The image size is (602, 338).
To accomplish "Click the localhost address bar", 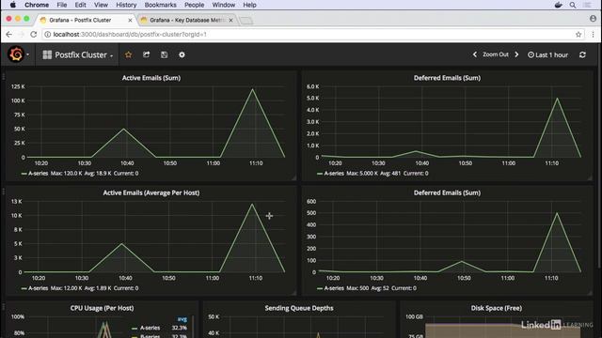I will pyautogui.click(x=313, y=35).
